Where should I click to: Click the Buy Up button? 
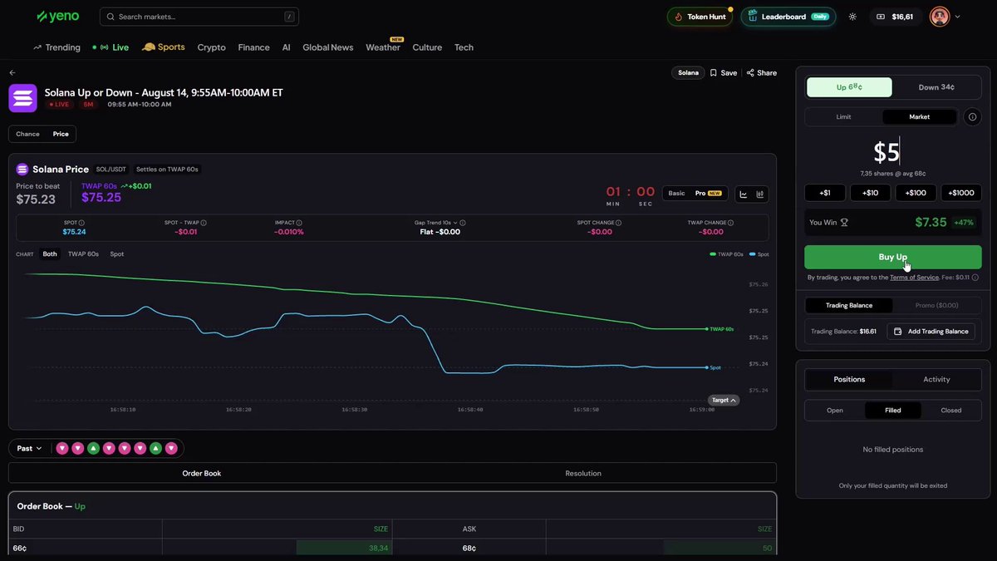click(x=893, y=257)
